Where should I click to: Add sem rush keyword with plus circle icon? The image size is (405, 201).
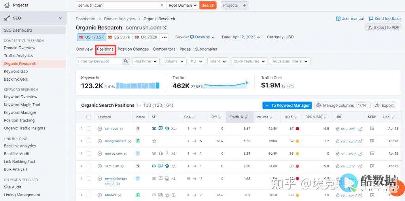100,166
